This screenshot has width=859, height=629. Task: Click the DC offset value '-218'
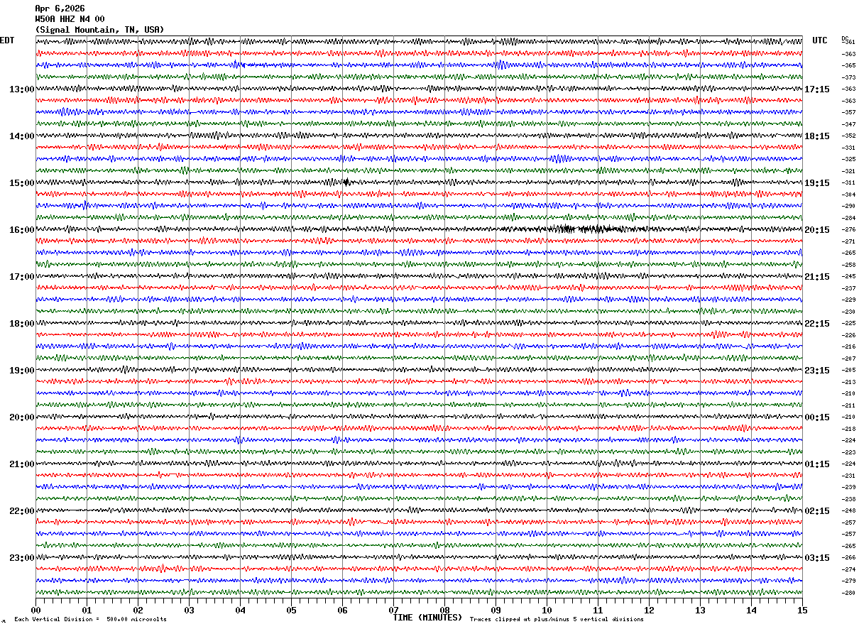click(848, 429)
